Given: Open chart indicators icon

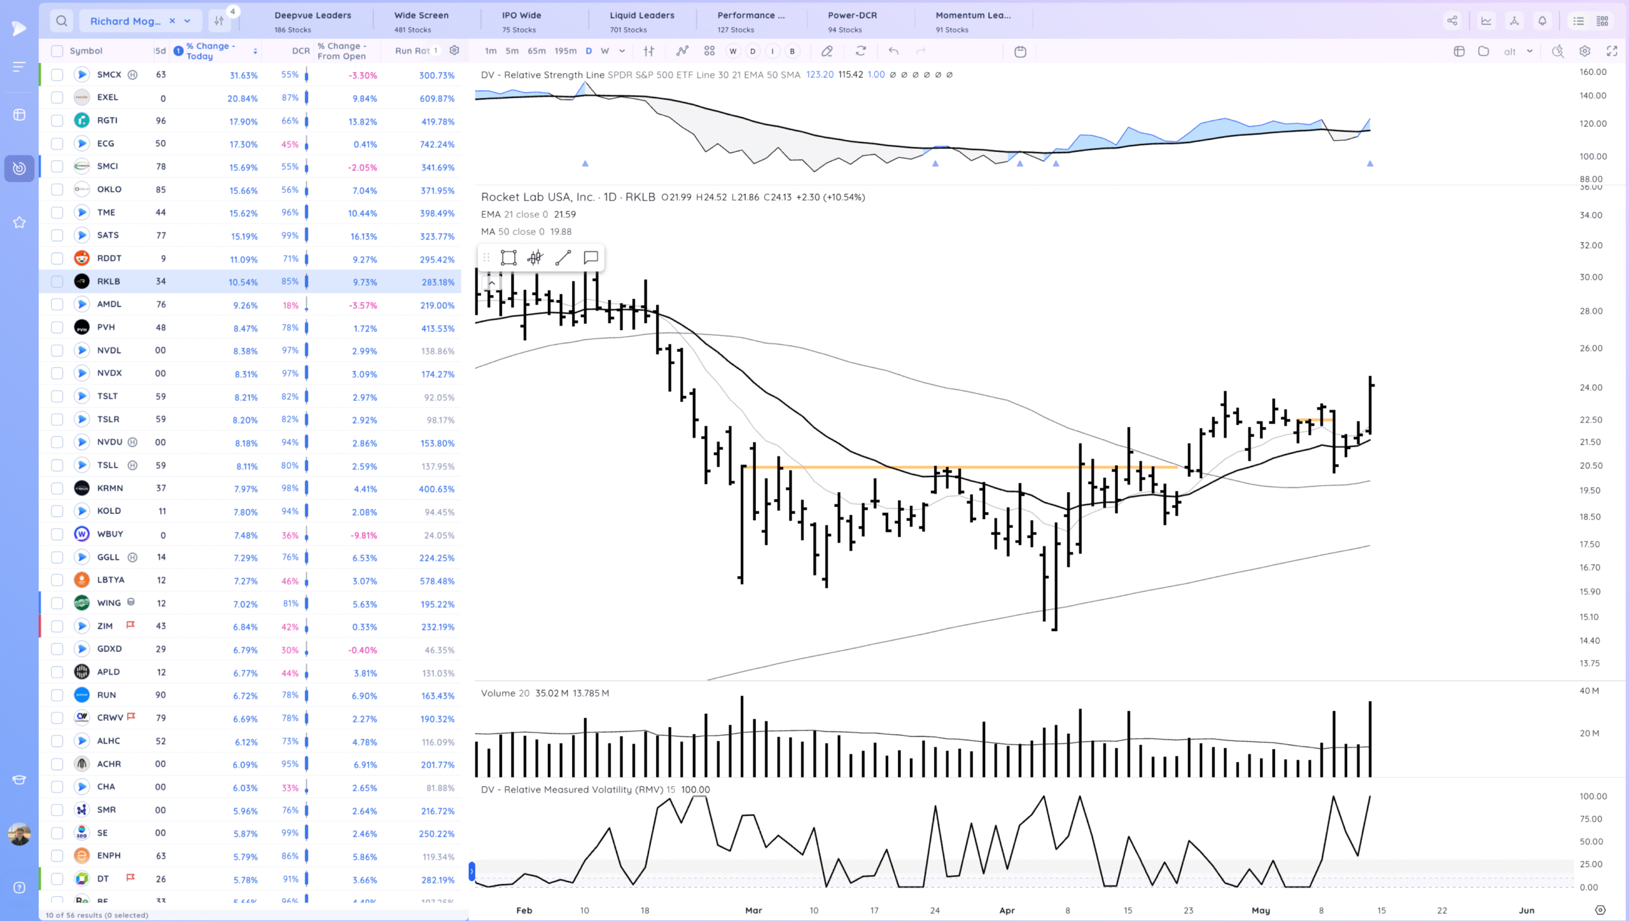Looking at the screenshot, I should coord(682,51).
